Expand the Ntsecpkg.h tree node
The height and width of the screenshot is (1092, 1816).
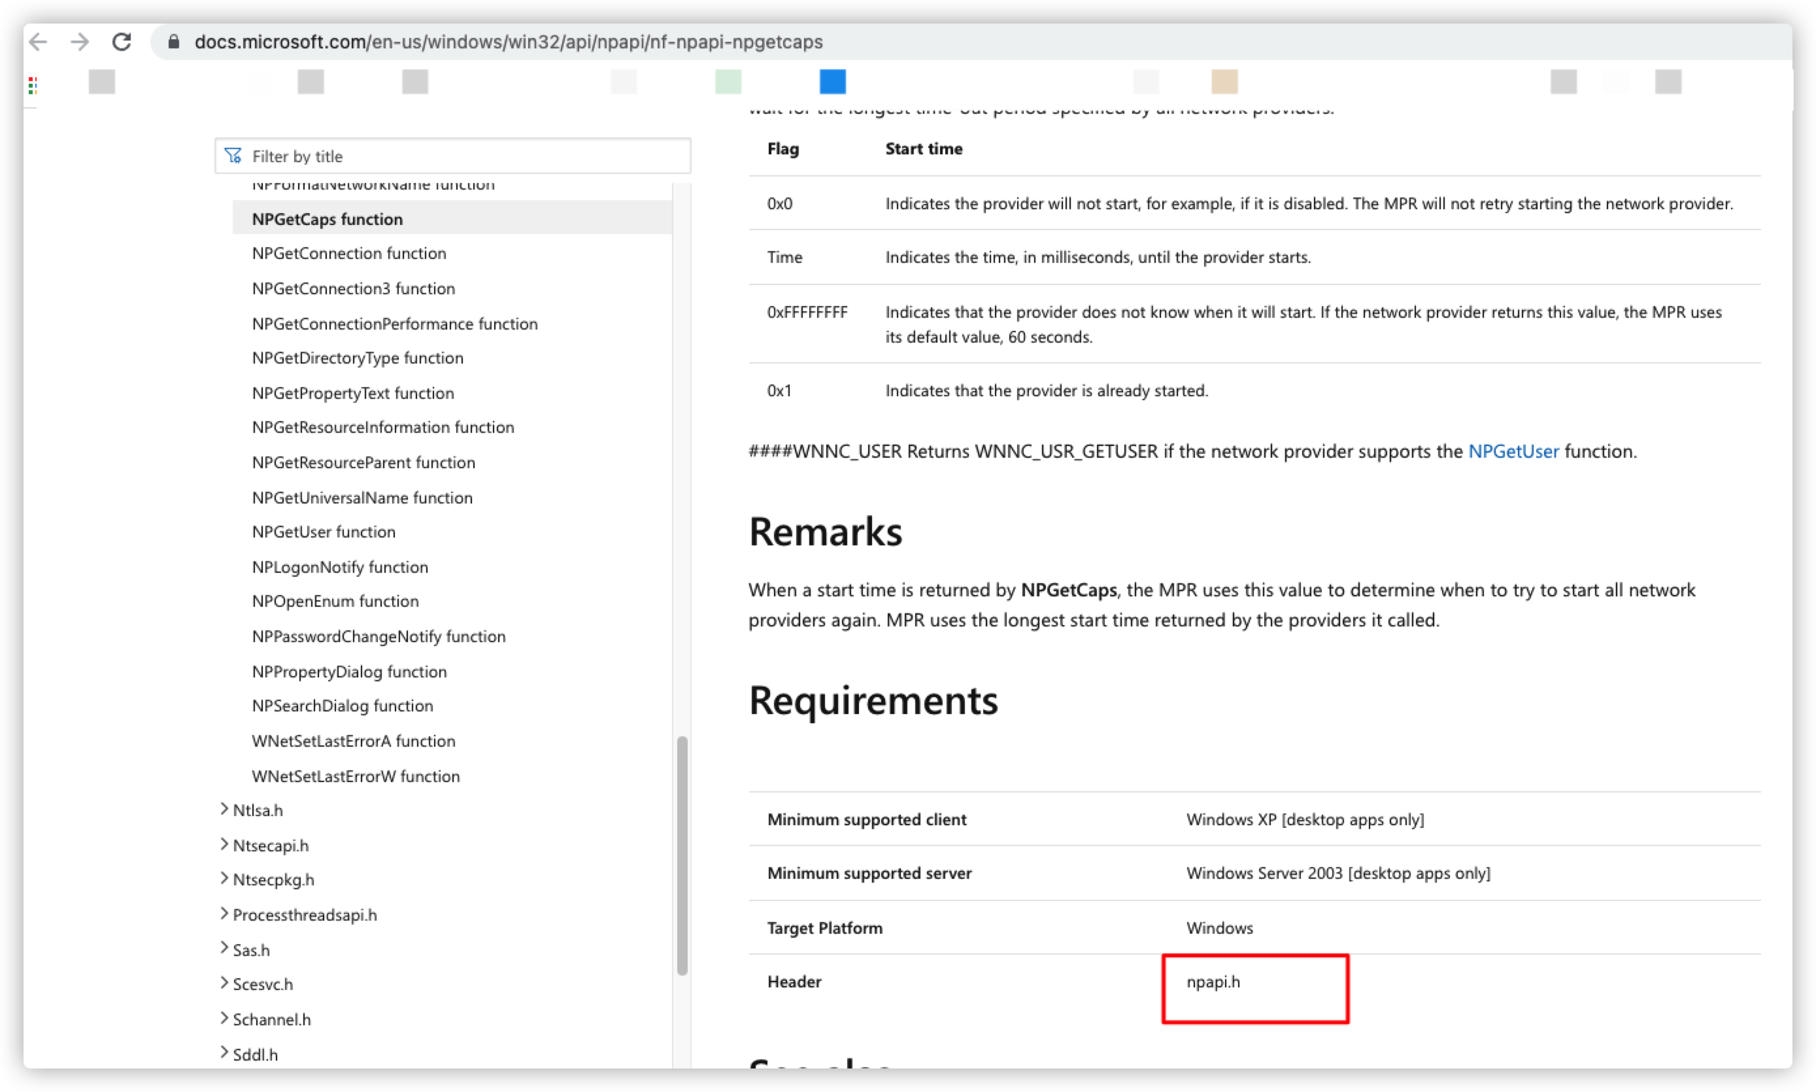pyautogui.click(x=224, y=878)
